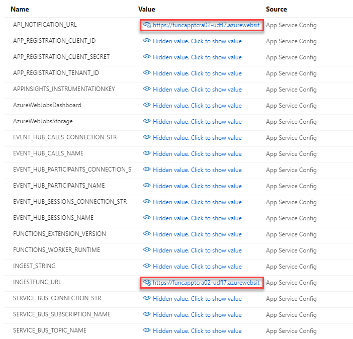Click hidden value link for EVENT_HUB_CALLS_CONNECTION_STR

[x=197, y=138]
